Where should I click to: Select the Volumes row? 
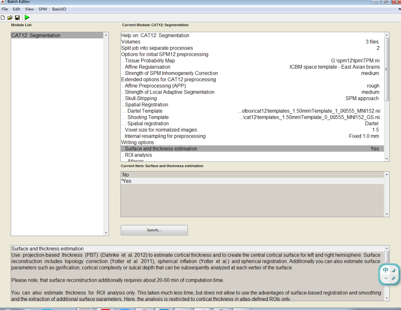(x=252, y=42)
